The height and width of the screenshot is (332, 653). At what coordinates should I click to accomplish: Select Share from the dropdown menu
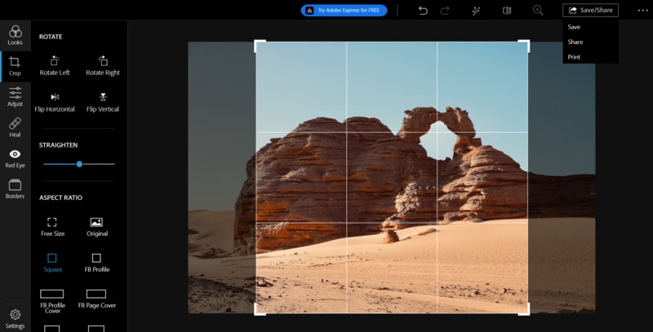(x=575, y=42)
